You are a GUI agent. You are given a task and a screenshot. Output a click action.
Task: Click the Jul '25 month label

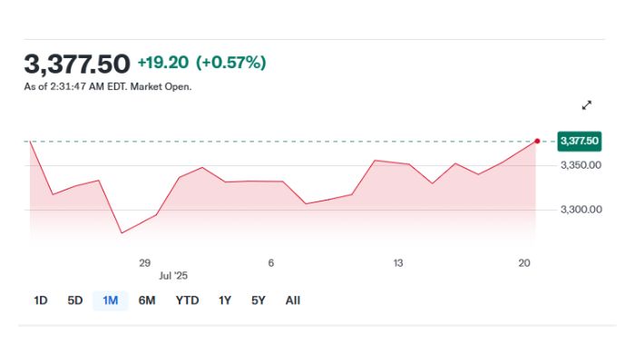(x=171, y=275)
